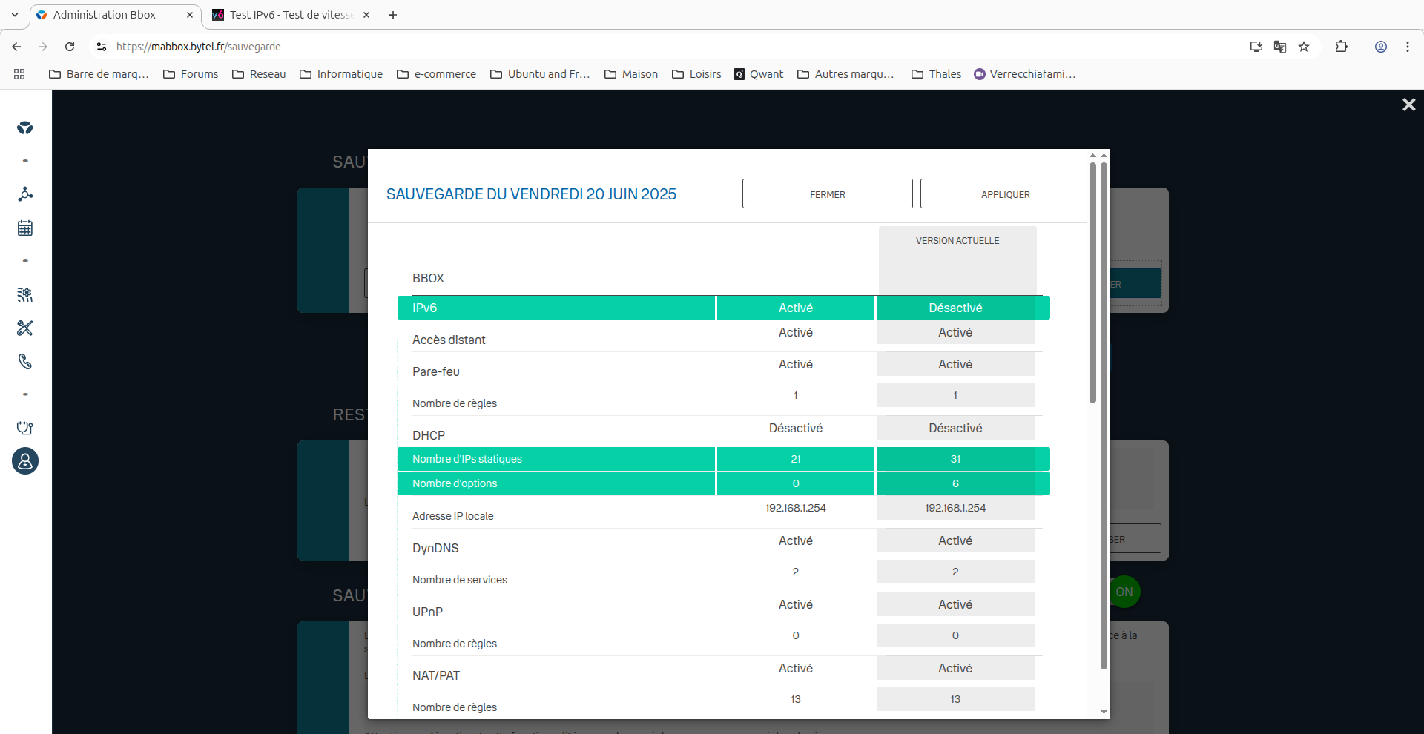Screen dimensions: 1424x734
Task: Close the overlay with the X icon
Action: coord(1408,105)
